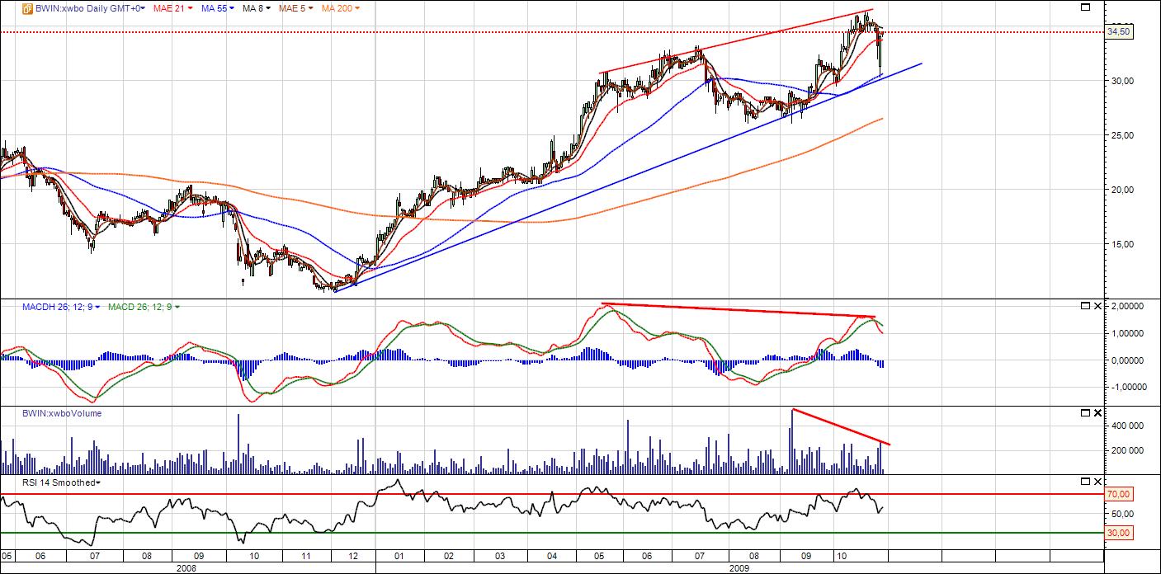
Task: Maximize the MACD indicator panel
Action: [1085, 306]
